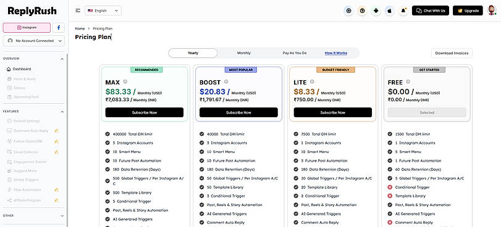The width and height of the screenshot is (501, 227).
Task: Subscribe to the MAX plan
Action: (x=145, y=112)
